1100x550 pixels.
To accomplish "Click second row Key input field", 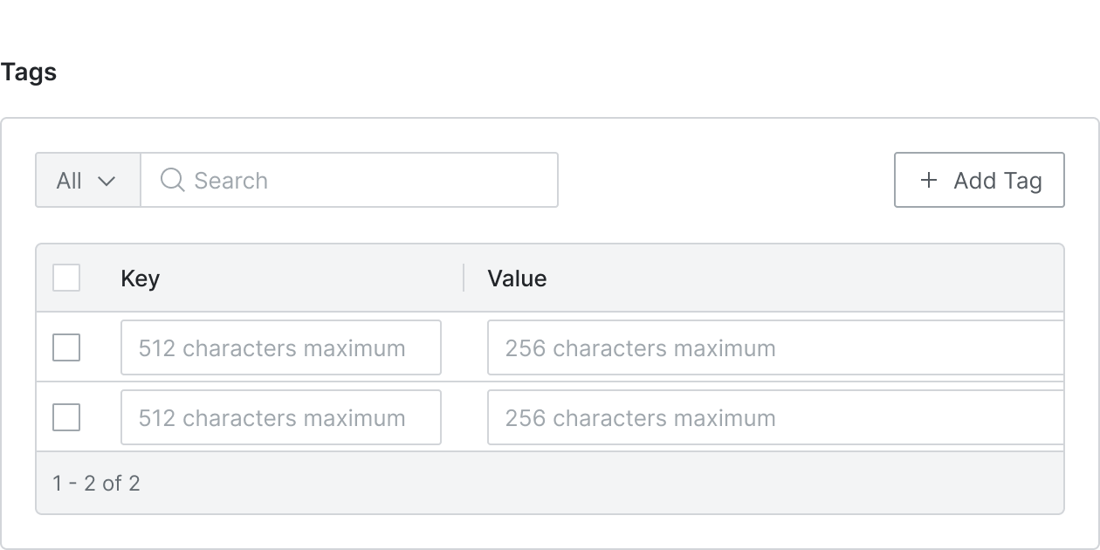I will coord(281,417).
